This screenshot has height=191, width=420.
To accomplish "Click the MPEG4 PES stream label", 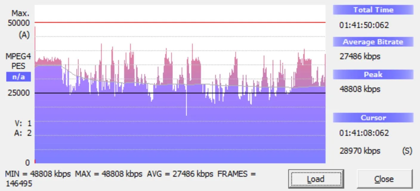I will tap(18, 61).
